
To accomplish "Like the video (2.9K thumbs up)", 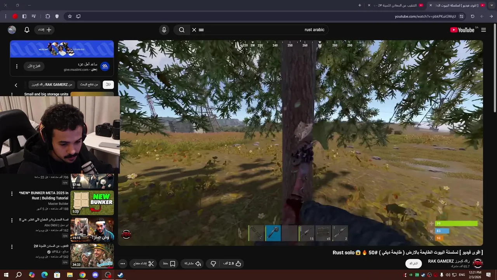I will point(232,264).
